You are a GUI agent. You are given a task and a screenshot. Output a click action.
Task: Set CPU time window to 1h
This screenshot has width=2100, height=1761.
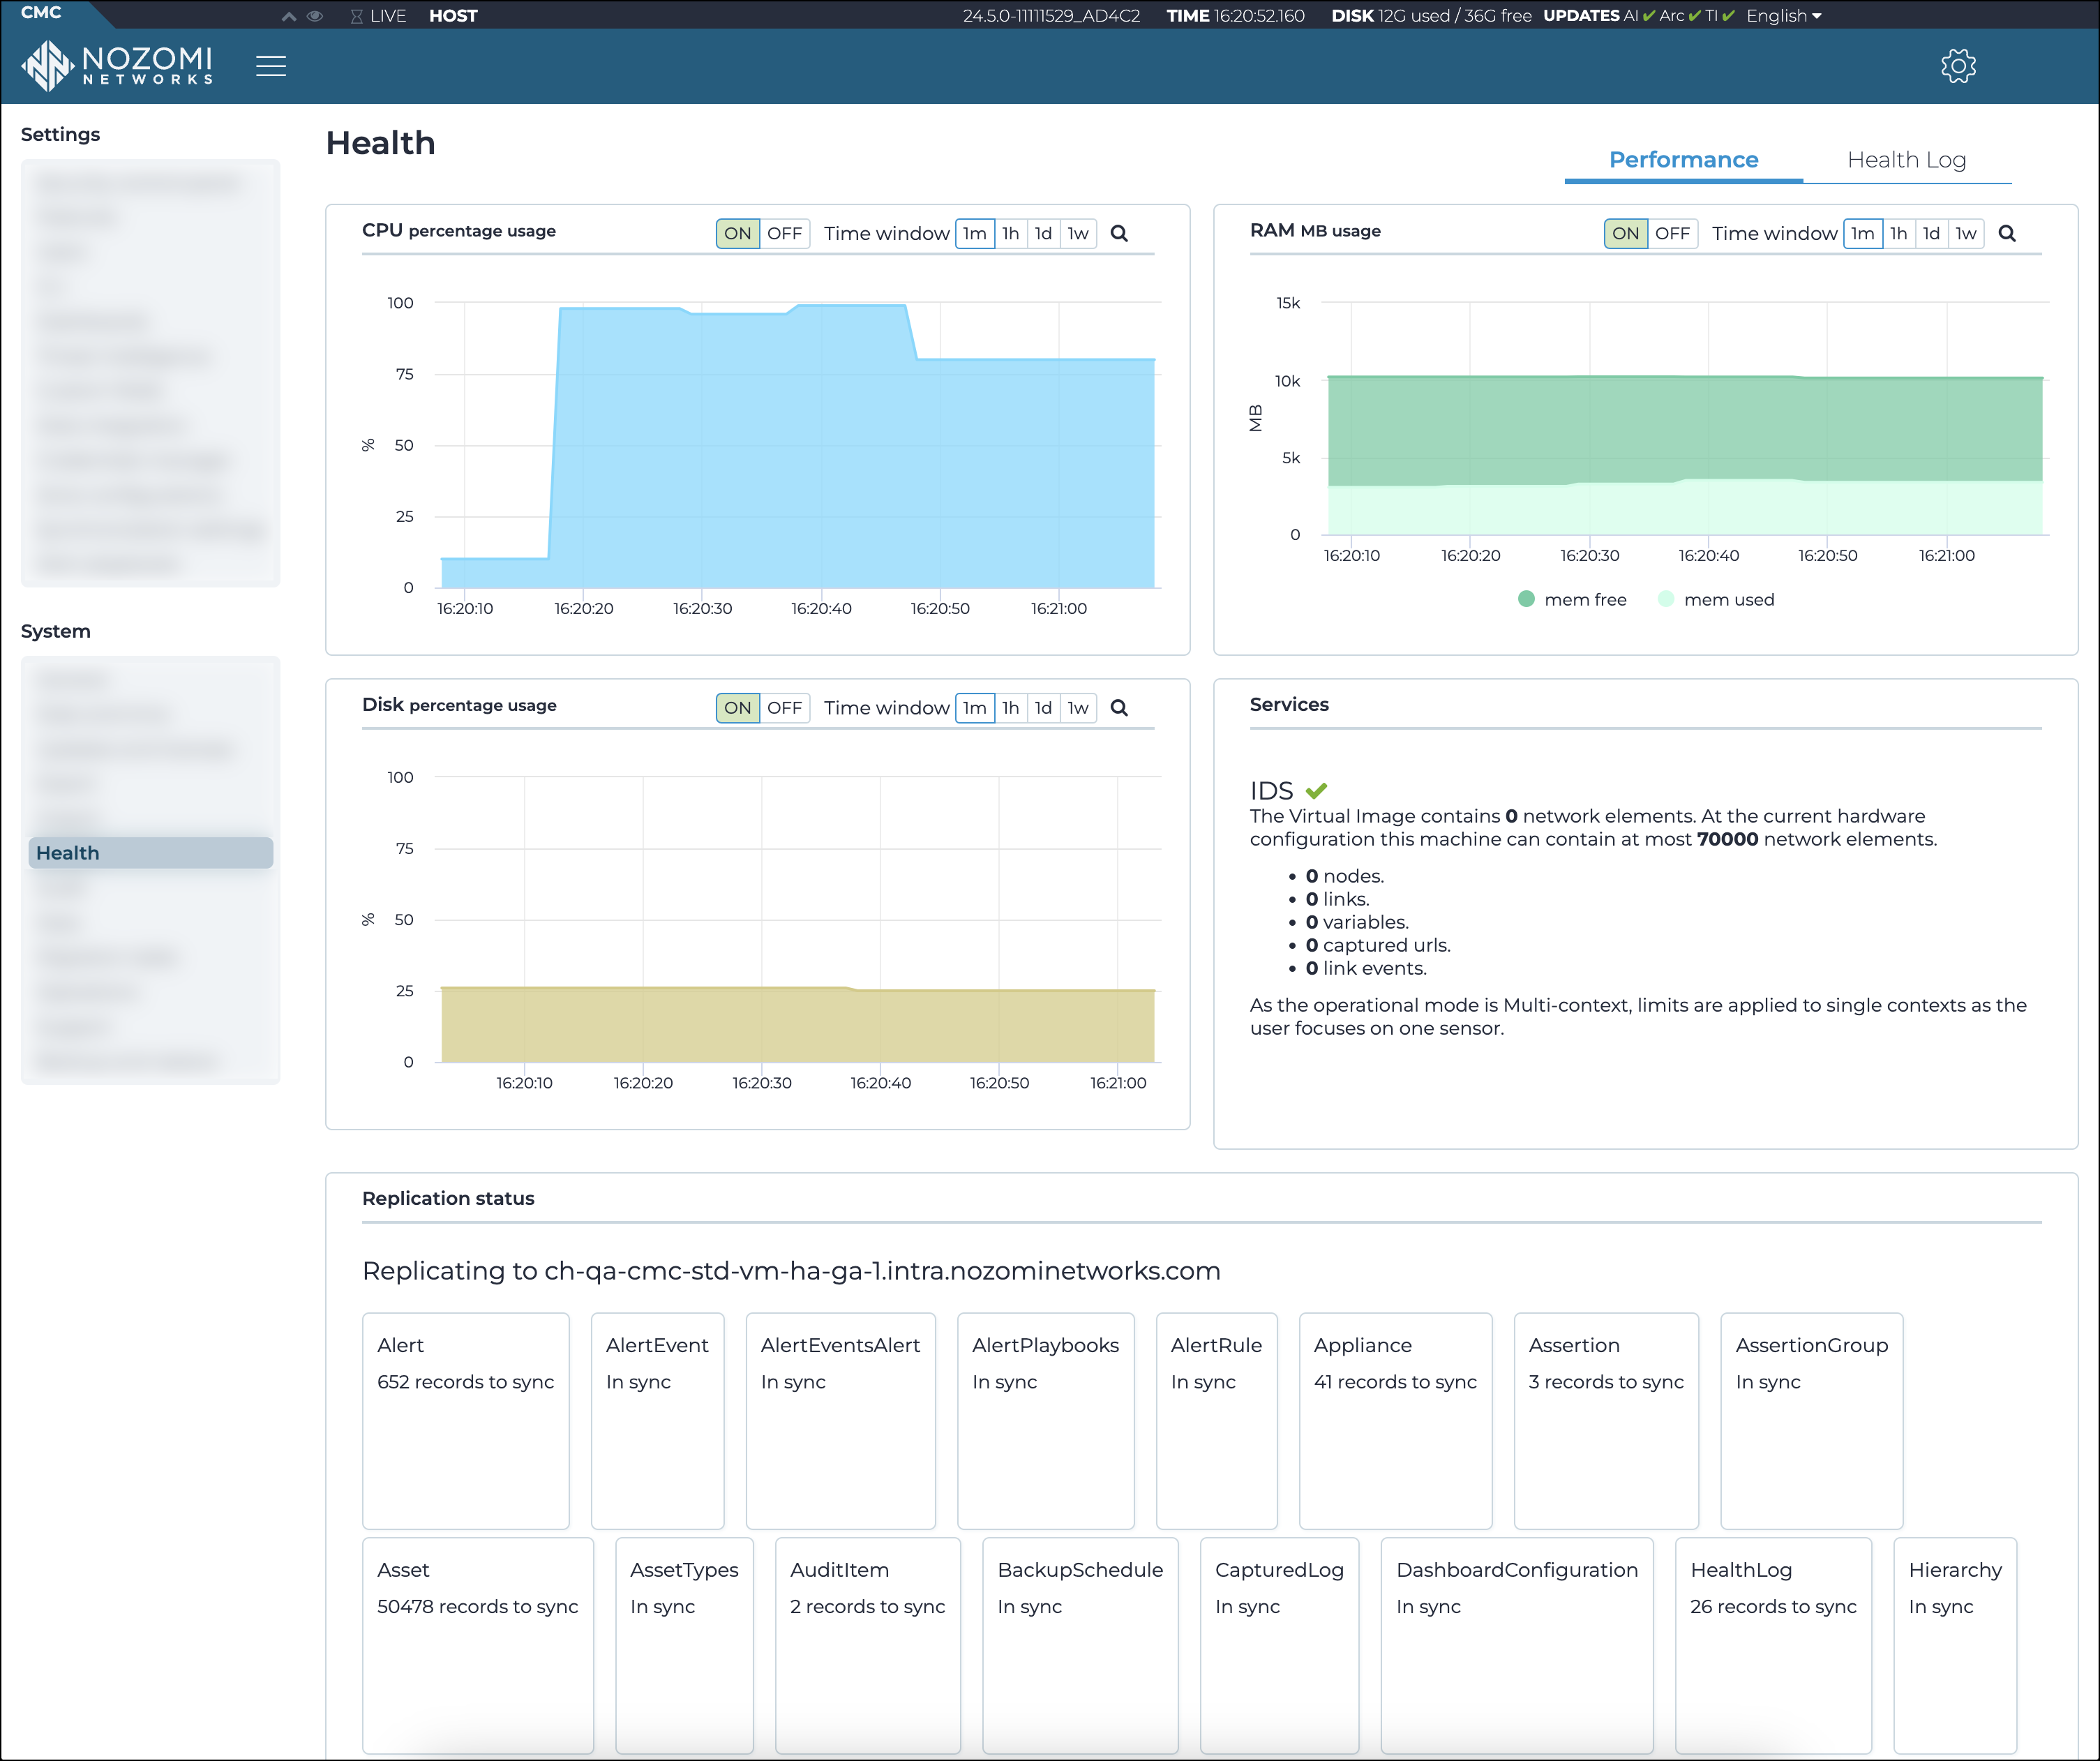(1011, 233)
